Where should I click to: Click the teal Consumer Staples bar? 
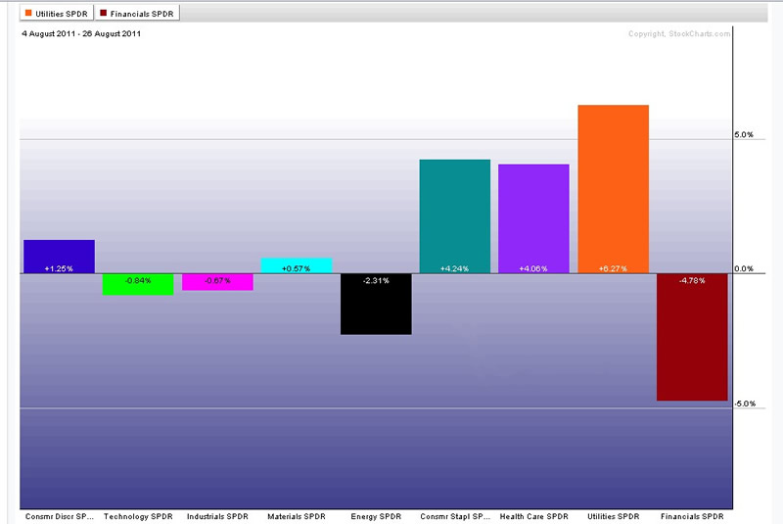click(x=454, y=215)
